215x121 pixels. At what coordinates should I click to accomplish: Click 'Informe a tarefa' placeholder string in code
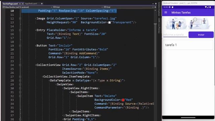(83, 30)
